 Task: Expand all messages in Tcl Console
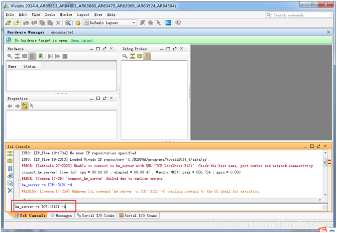click(10, 161)
